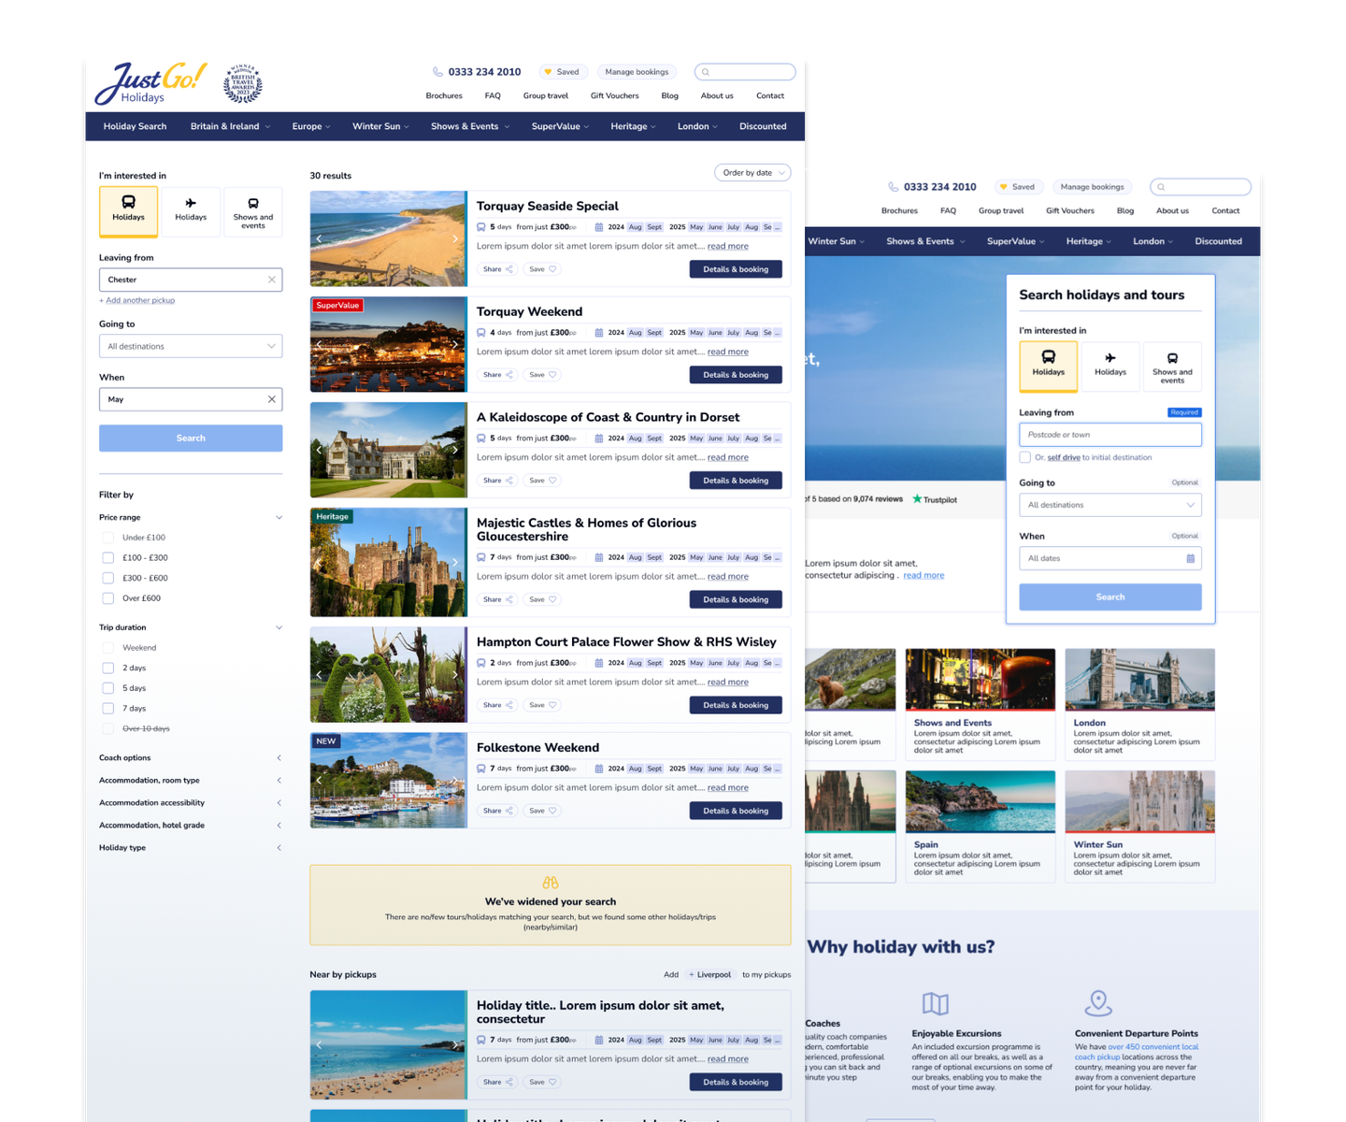Open the Going to All destinations dropdown in sidebar
Image resolution: width=1346 pixels, height=1122 pixels.
[x=191, y=346]
